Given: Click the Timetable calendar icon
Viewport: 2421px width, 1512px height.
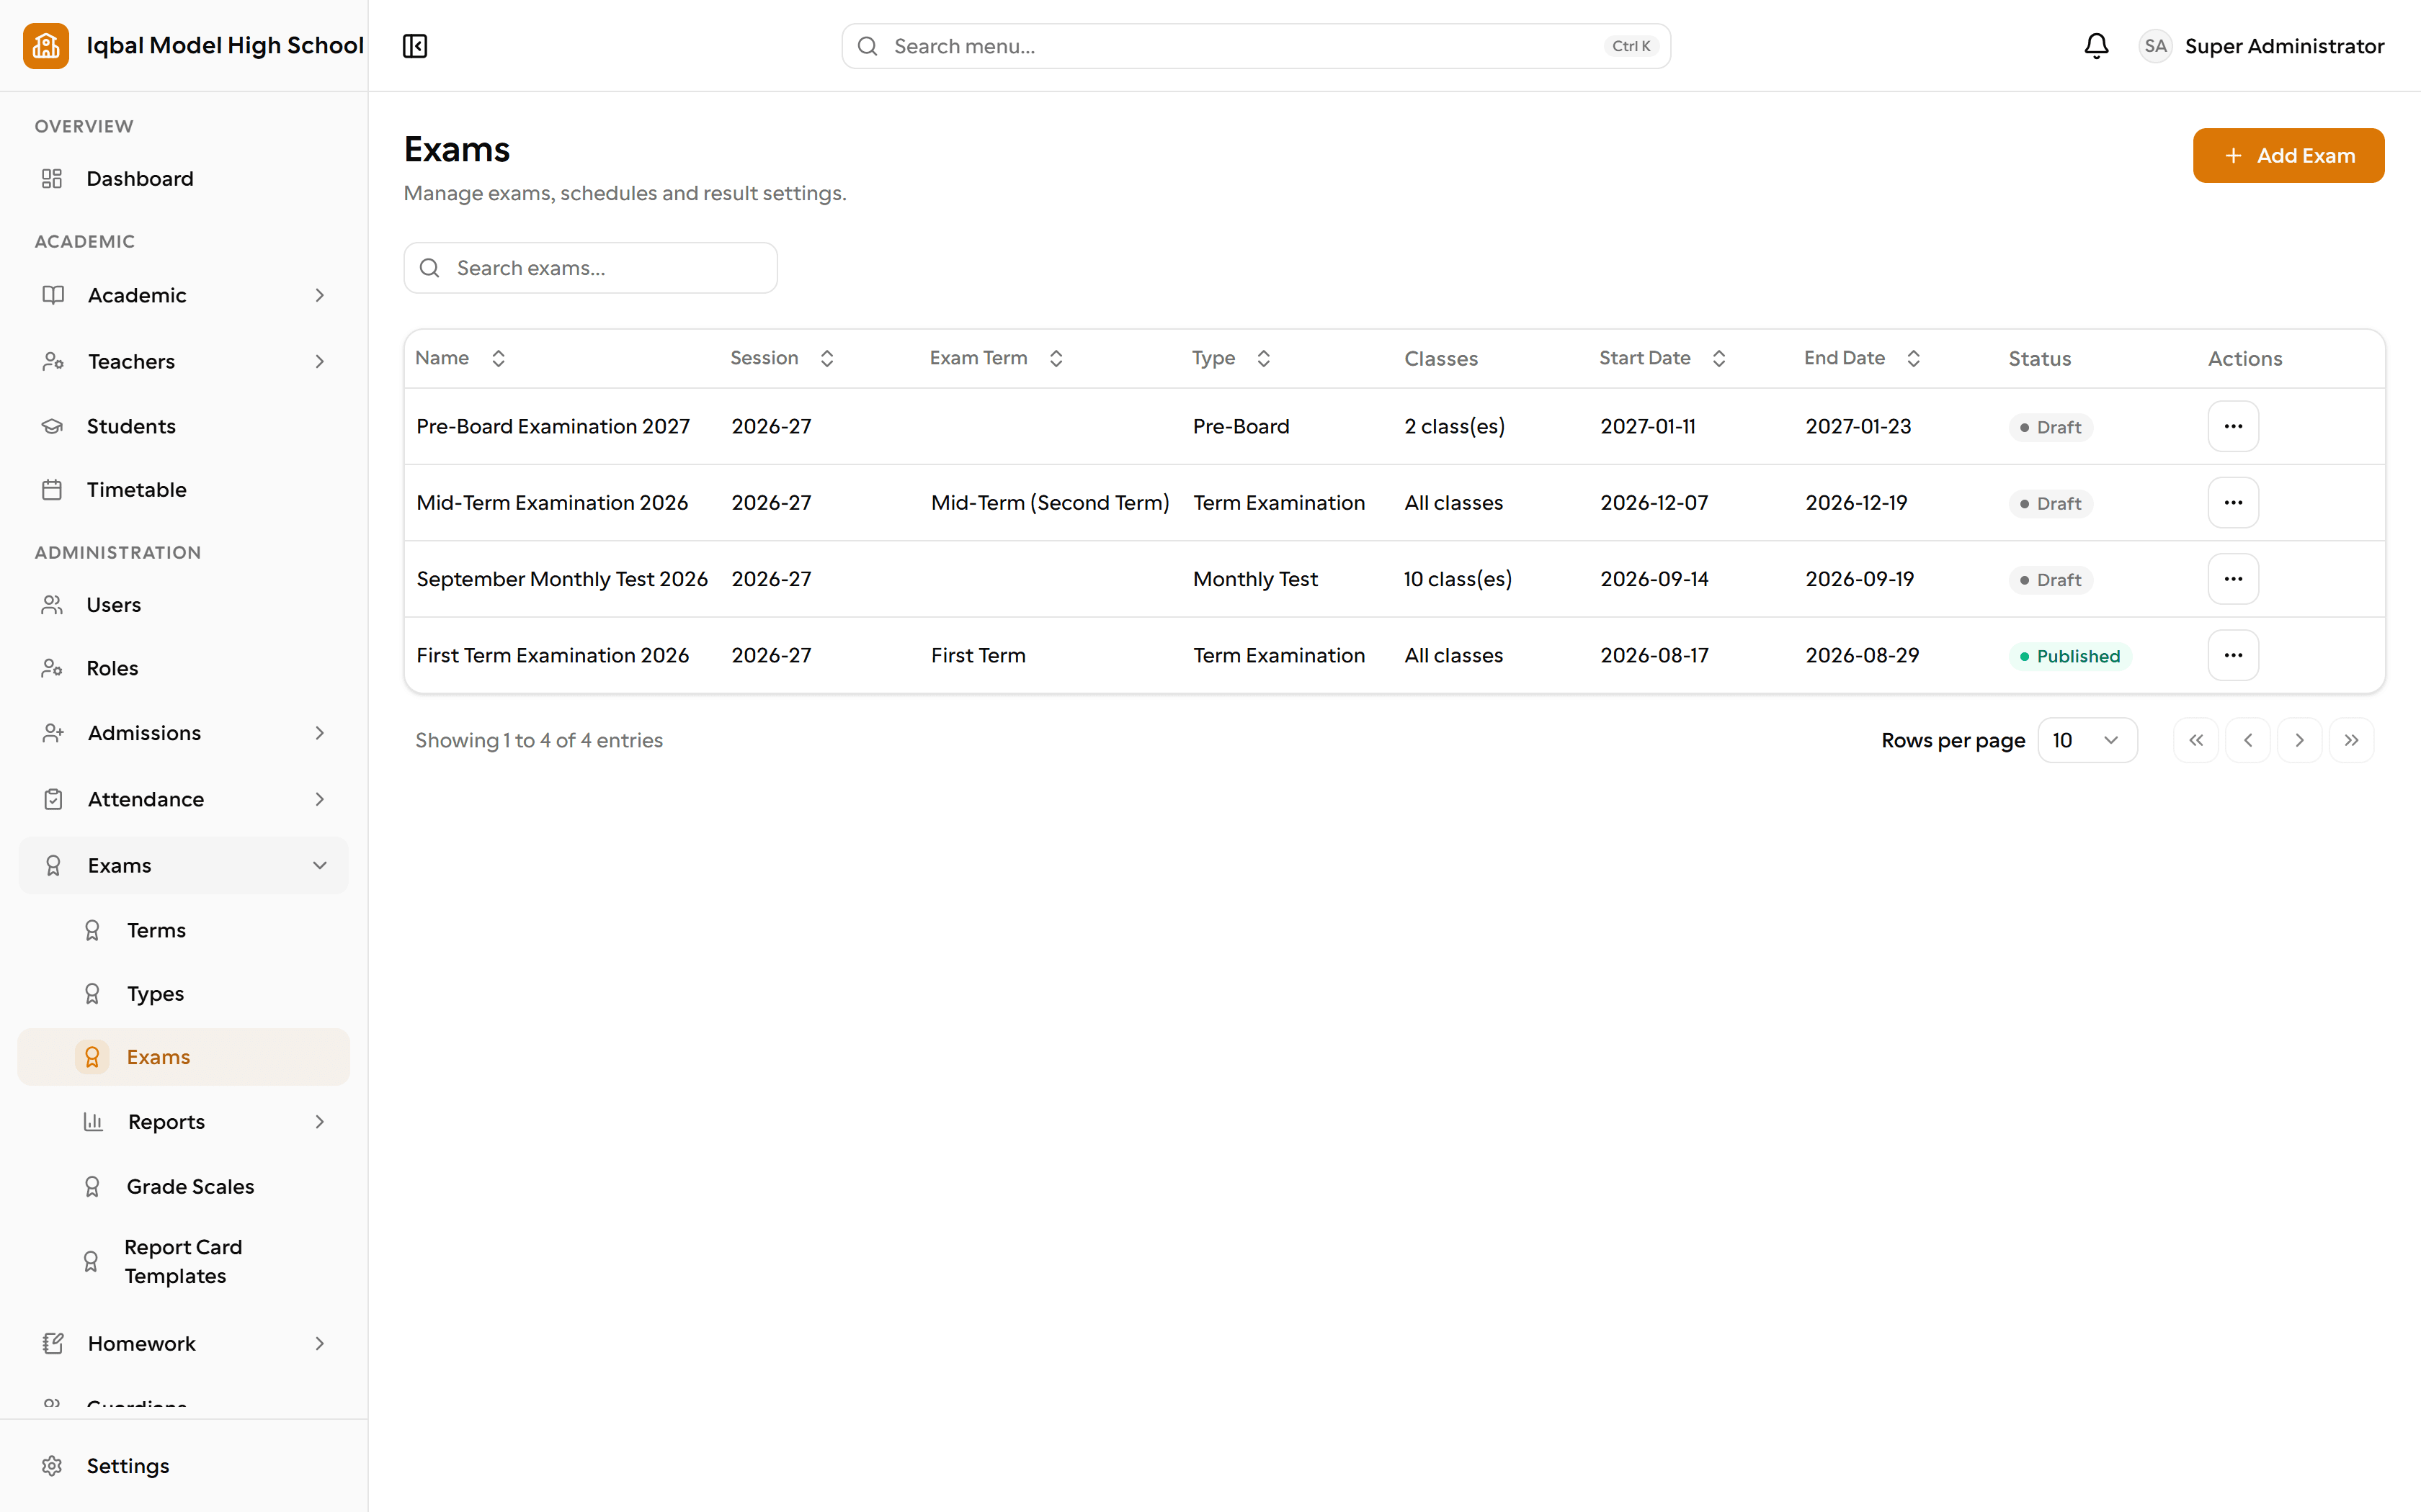Looking at the screenshot, I should click(52, 490).
